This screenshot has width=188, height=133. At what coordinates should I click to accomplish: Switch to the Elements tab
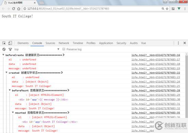click(23, 43)
